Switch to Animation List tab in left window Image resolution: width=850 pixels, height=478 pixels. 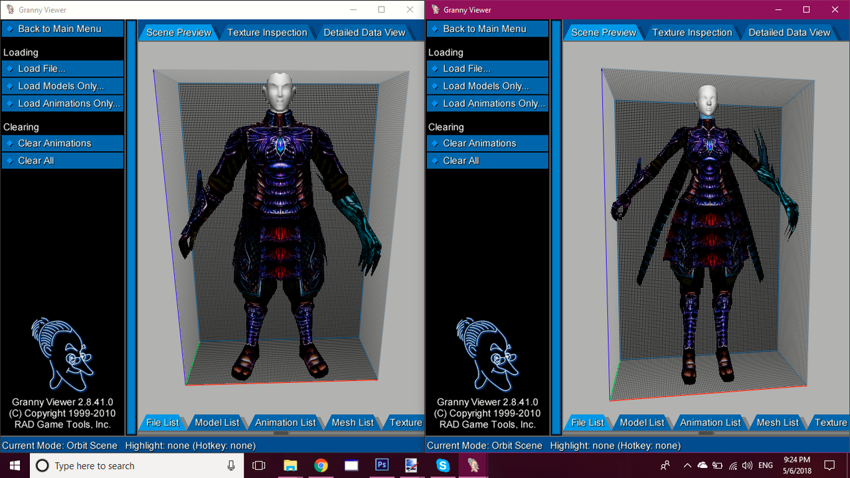[x=286, y=422]
